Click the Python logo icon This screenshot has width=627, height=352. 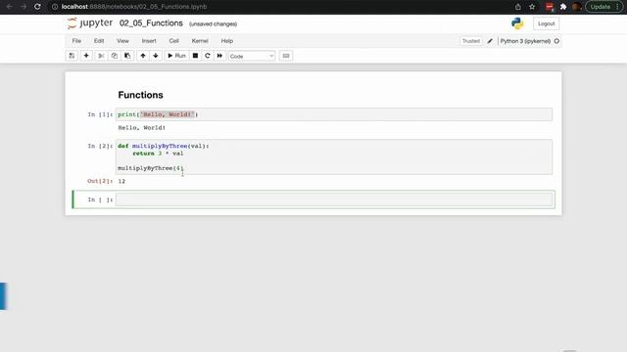(517, 23)
